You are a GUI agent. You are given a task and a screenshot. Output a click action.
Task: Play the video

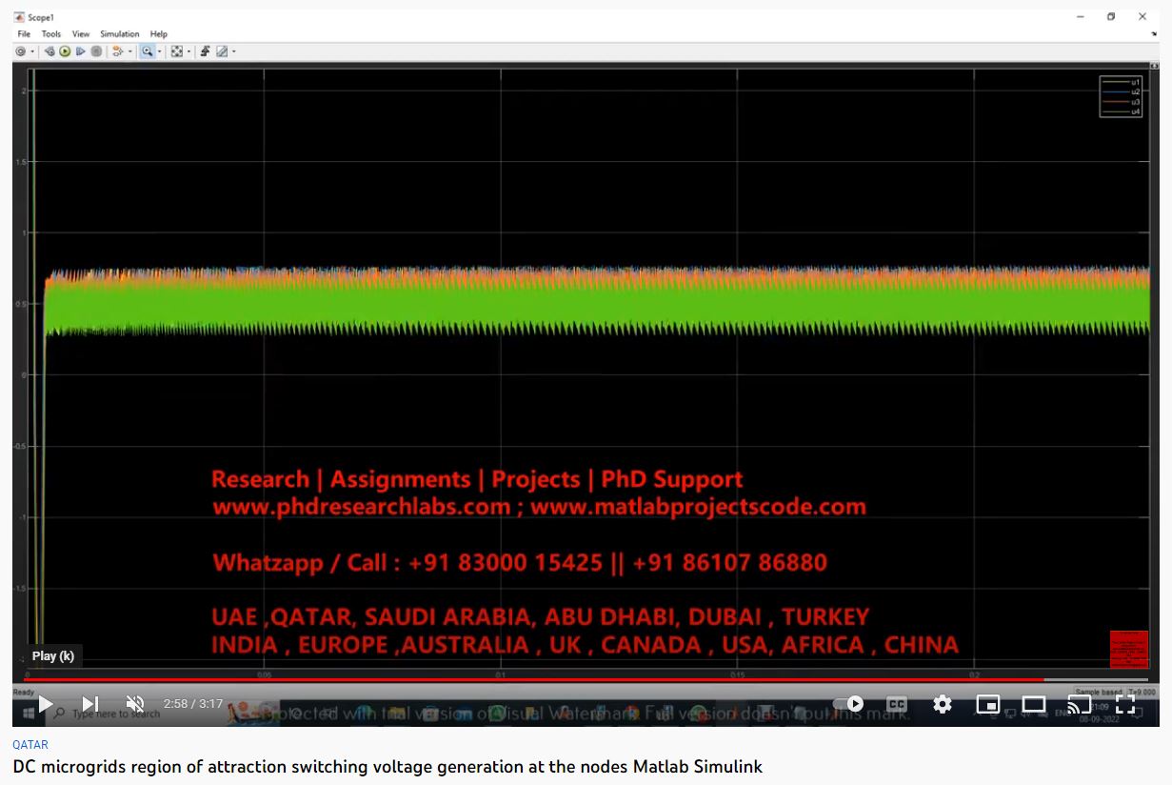45,704
